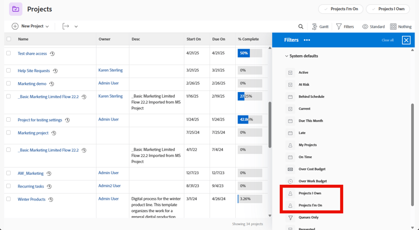Click the Projects I Own pill button at top
Screen dimensions: 419x230
point(388,9)
